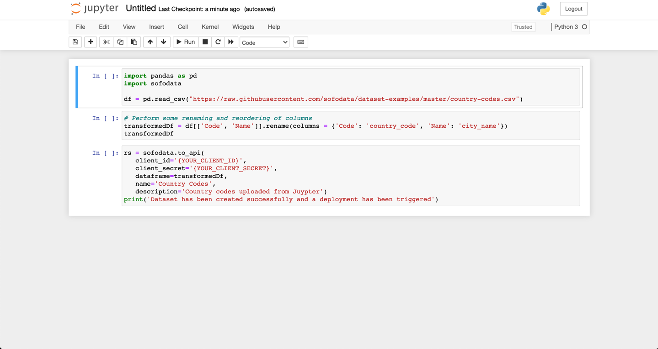
Task: Cut selected cells with scissors icon
Action: coord(107,42)
